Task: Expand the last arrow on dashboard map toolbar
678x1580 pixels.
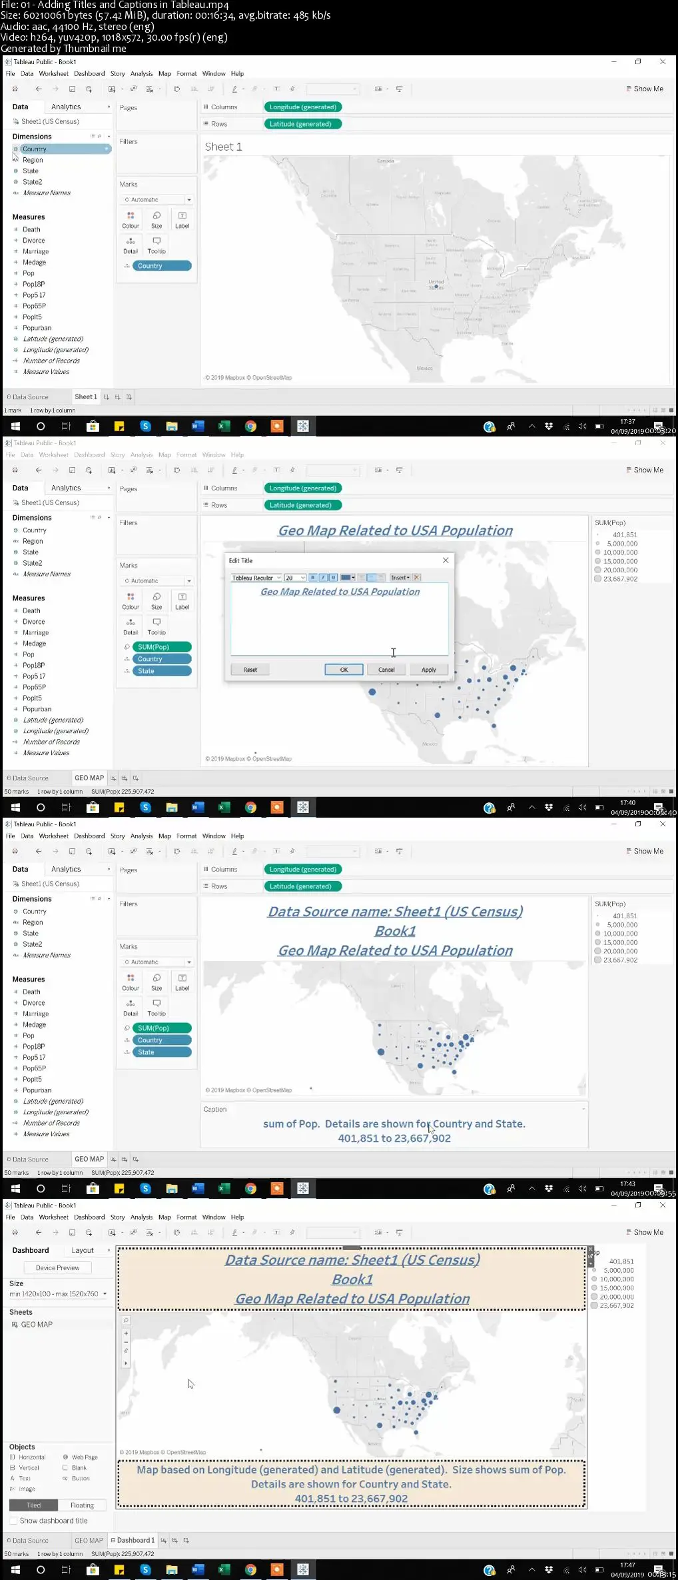Action: click(126, 1363)
